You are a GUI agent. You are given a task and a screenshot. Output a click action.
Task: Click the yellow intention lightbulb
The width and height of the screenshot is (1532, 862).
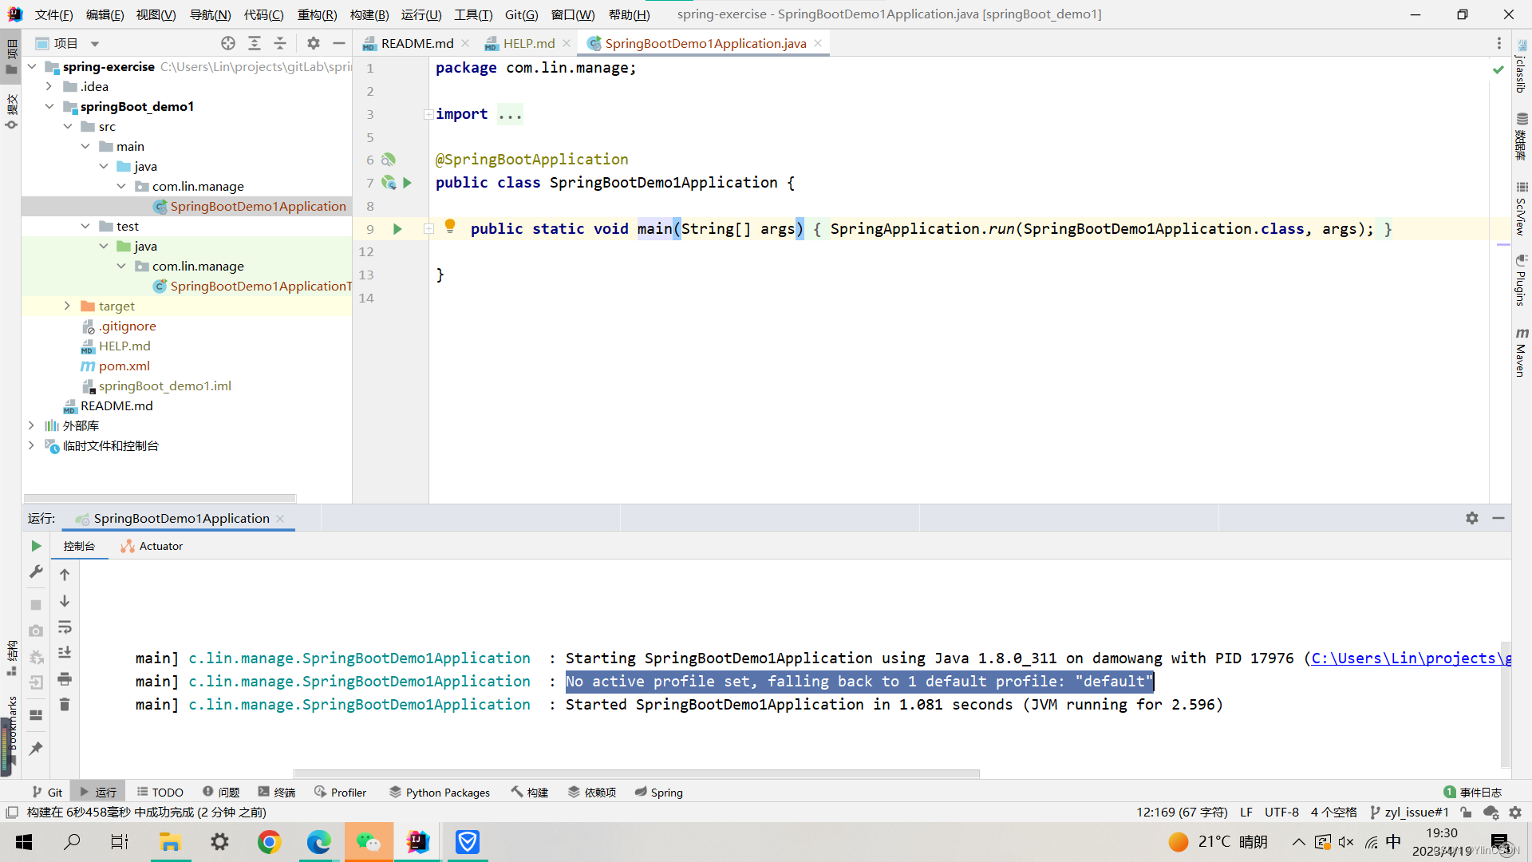tap(450, 227)
